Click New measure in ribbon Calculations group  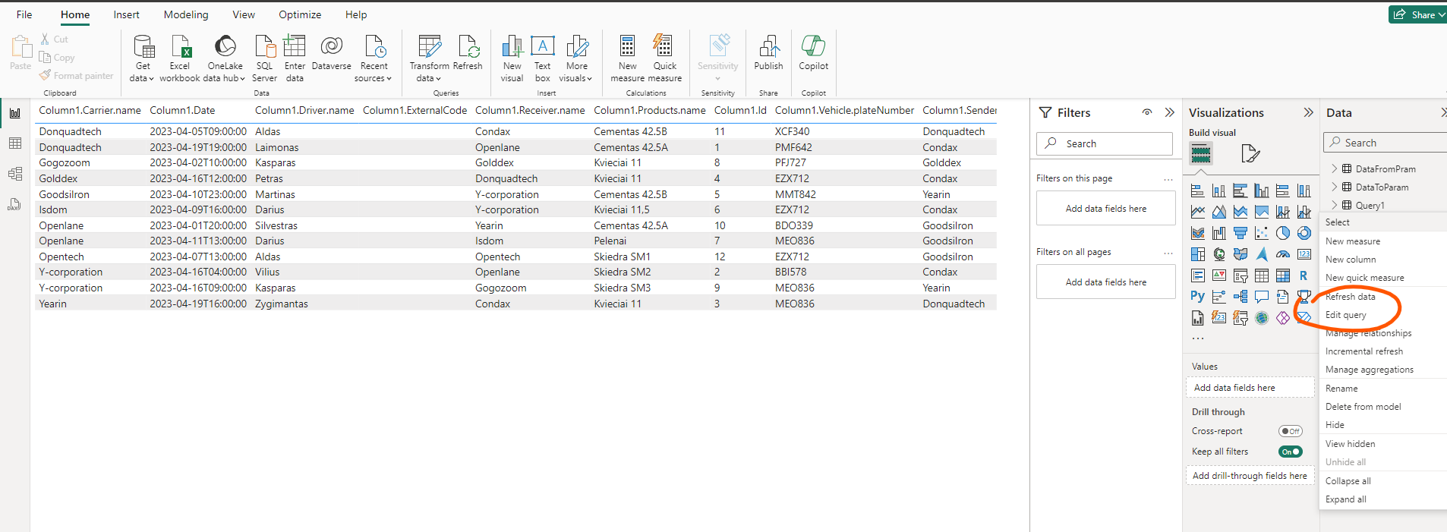627,58
